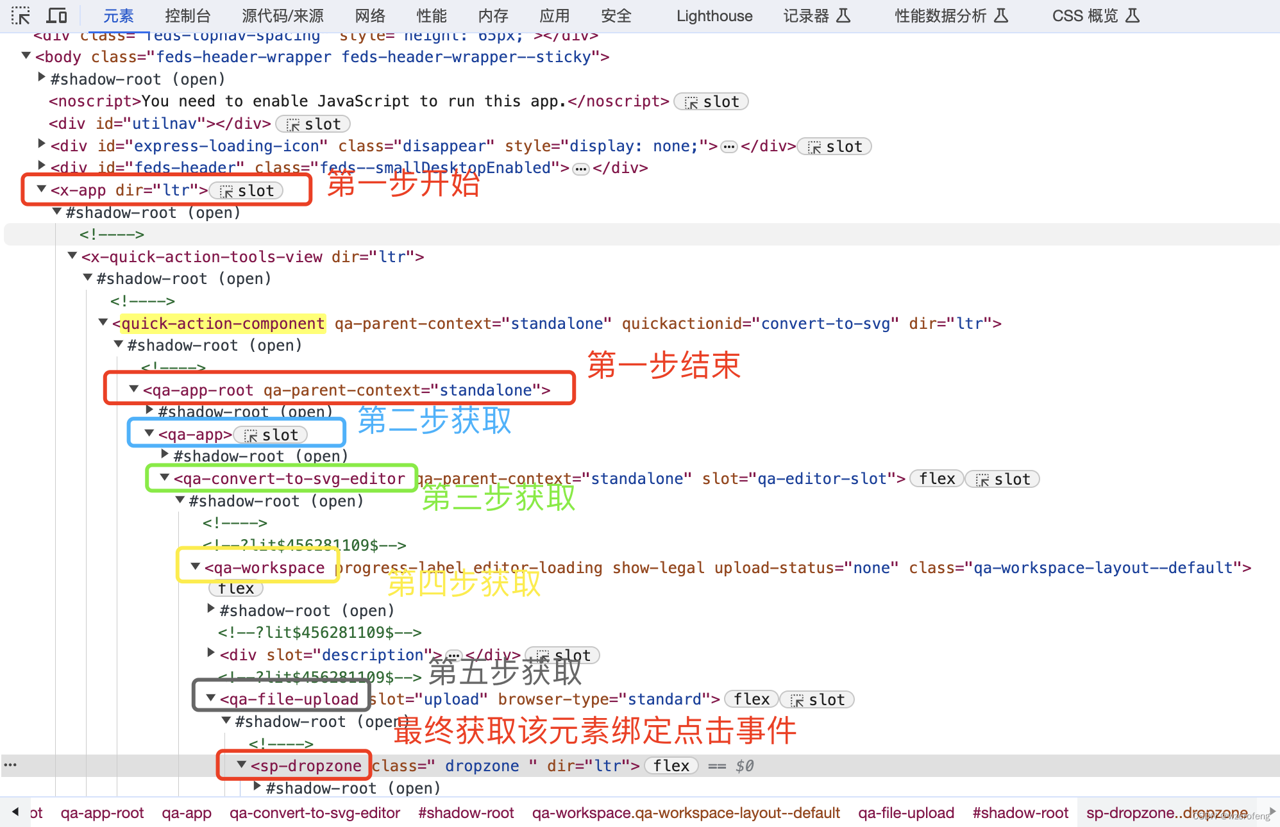Collapse the qa-workspace node

pos(196,567)
